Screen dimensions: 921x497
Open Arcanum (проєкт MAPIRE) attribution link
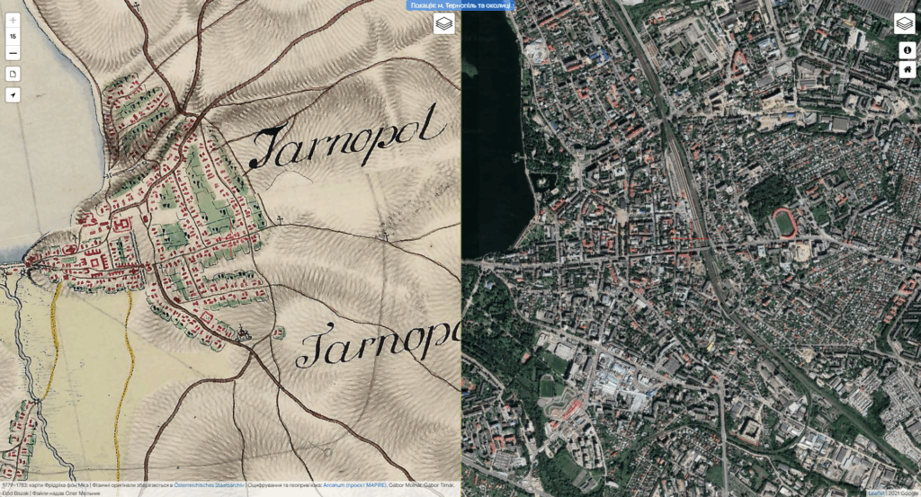tap(354, 485)
